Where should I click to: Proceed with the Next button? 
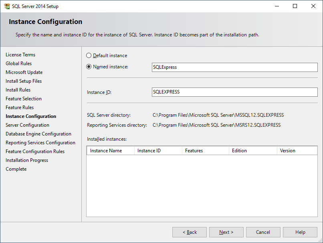point(226,232)
